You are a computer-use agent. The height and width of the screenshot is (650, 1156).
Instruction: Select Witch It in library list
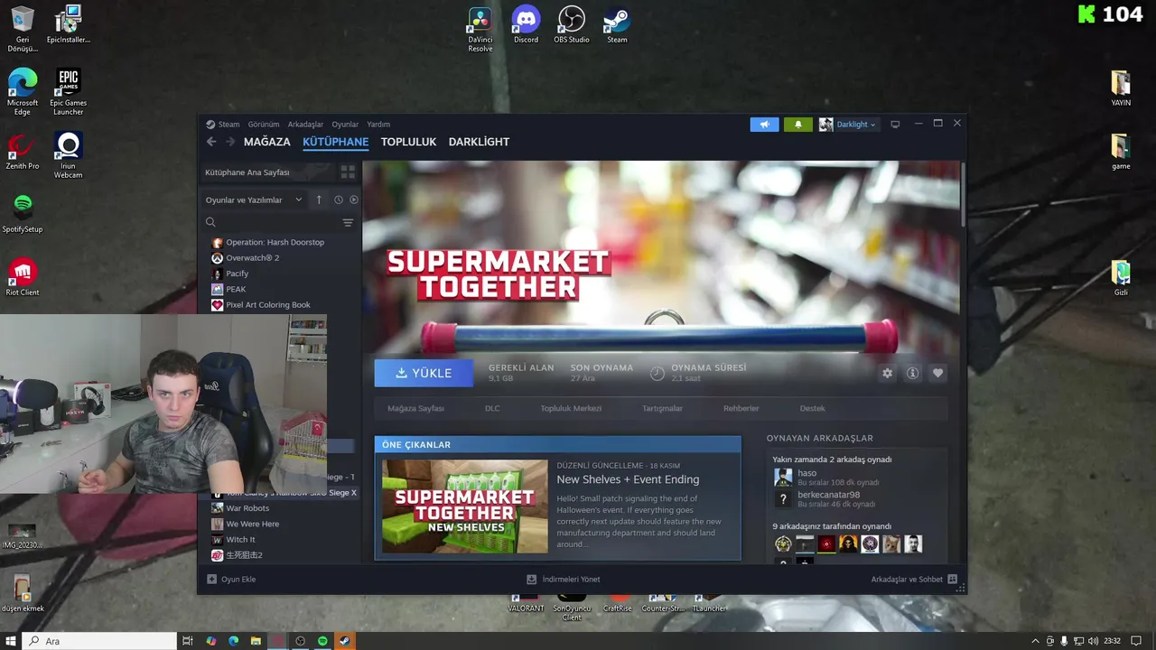coord(240,540)
